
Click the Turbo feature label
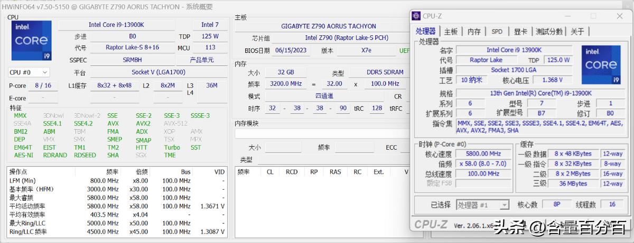(172, 148)
